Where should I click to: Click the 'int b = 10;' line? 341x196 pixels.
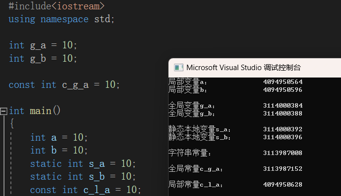coord(59,151)
